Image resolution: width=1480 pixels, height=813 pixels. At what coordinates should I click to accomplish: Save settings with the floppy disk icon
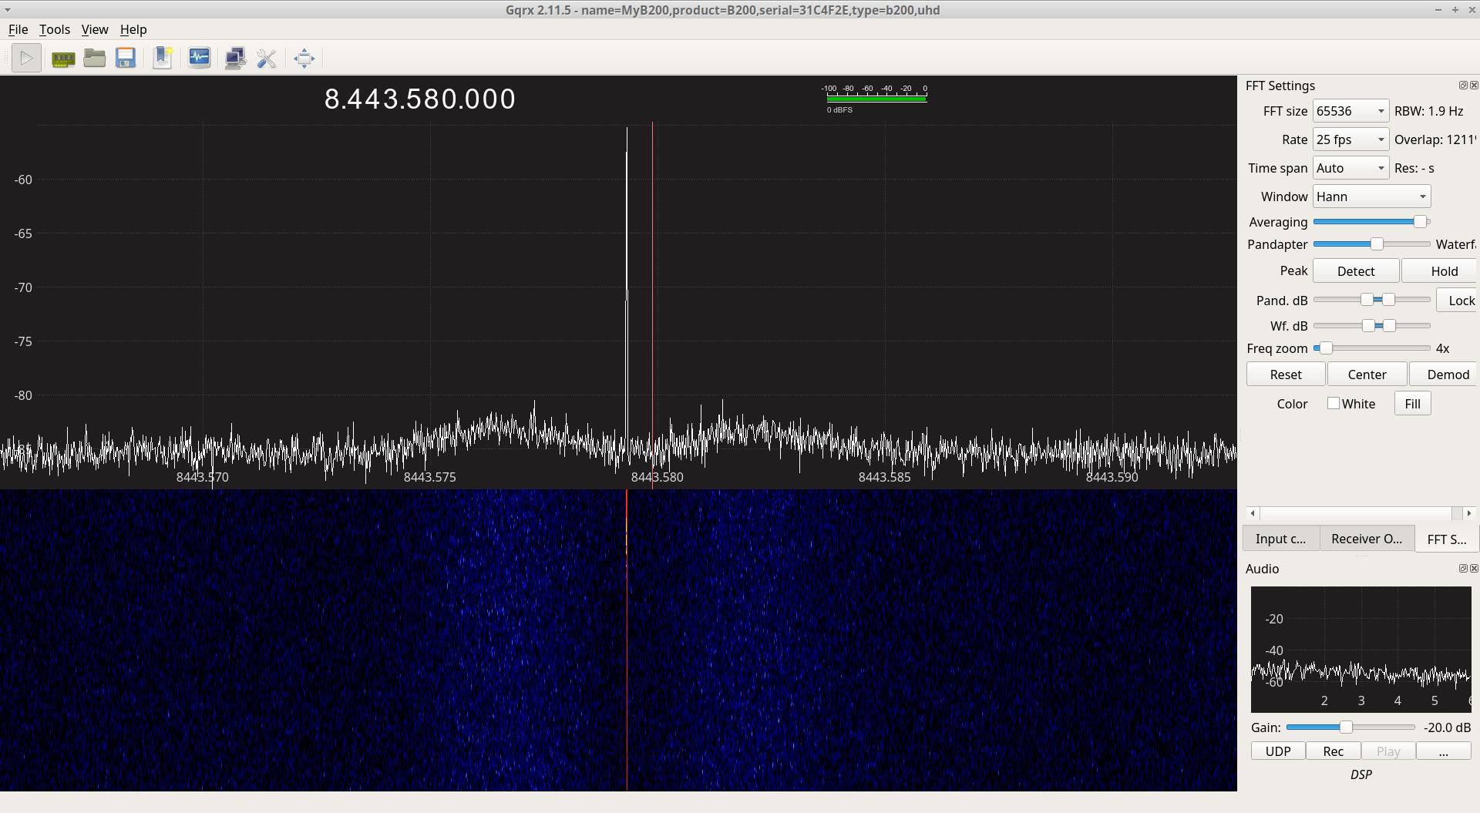(126, 59)
